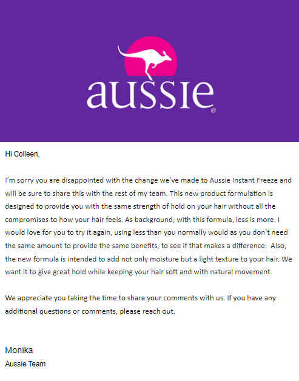This screenshot has width=299, height=381.
Task: Click the words 'light texture' in paragraph
Action: click(219, 259)
